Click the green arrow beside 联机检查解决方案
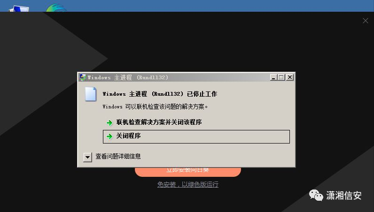374x212 pixels. (109, 123)
